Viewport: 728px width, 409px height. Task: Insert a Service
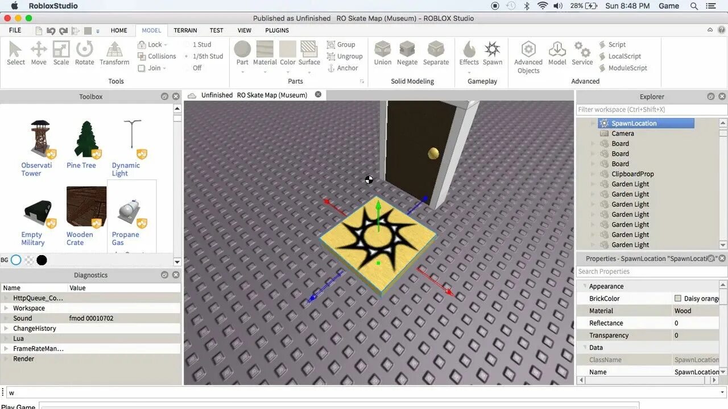582,53
